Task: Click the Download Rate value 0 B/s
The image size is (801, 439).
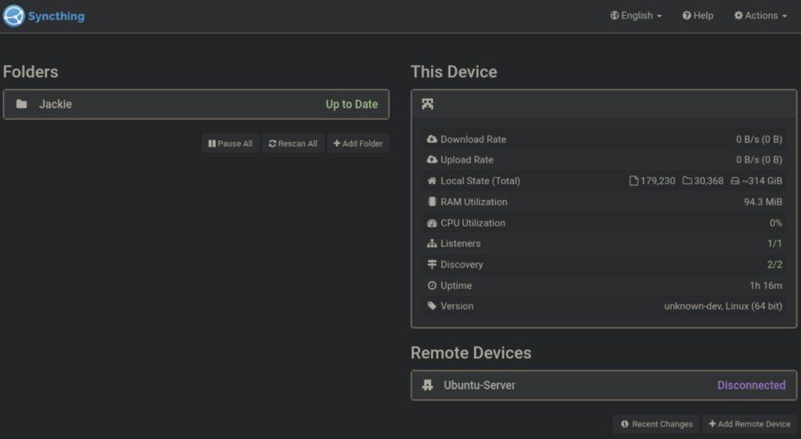Action: tap(759, 139)
